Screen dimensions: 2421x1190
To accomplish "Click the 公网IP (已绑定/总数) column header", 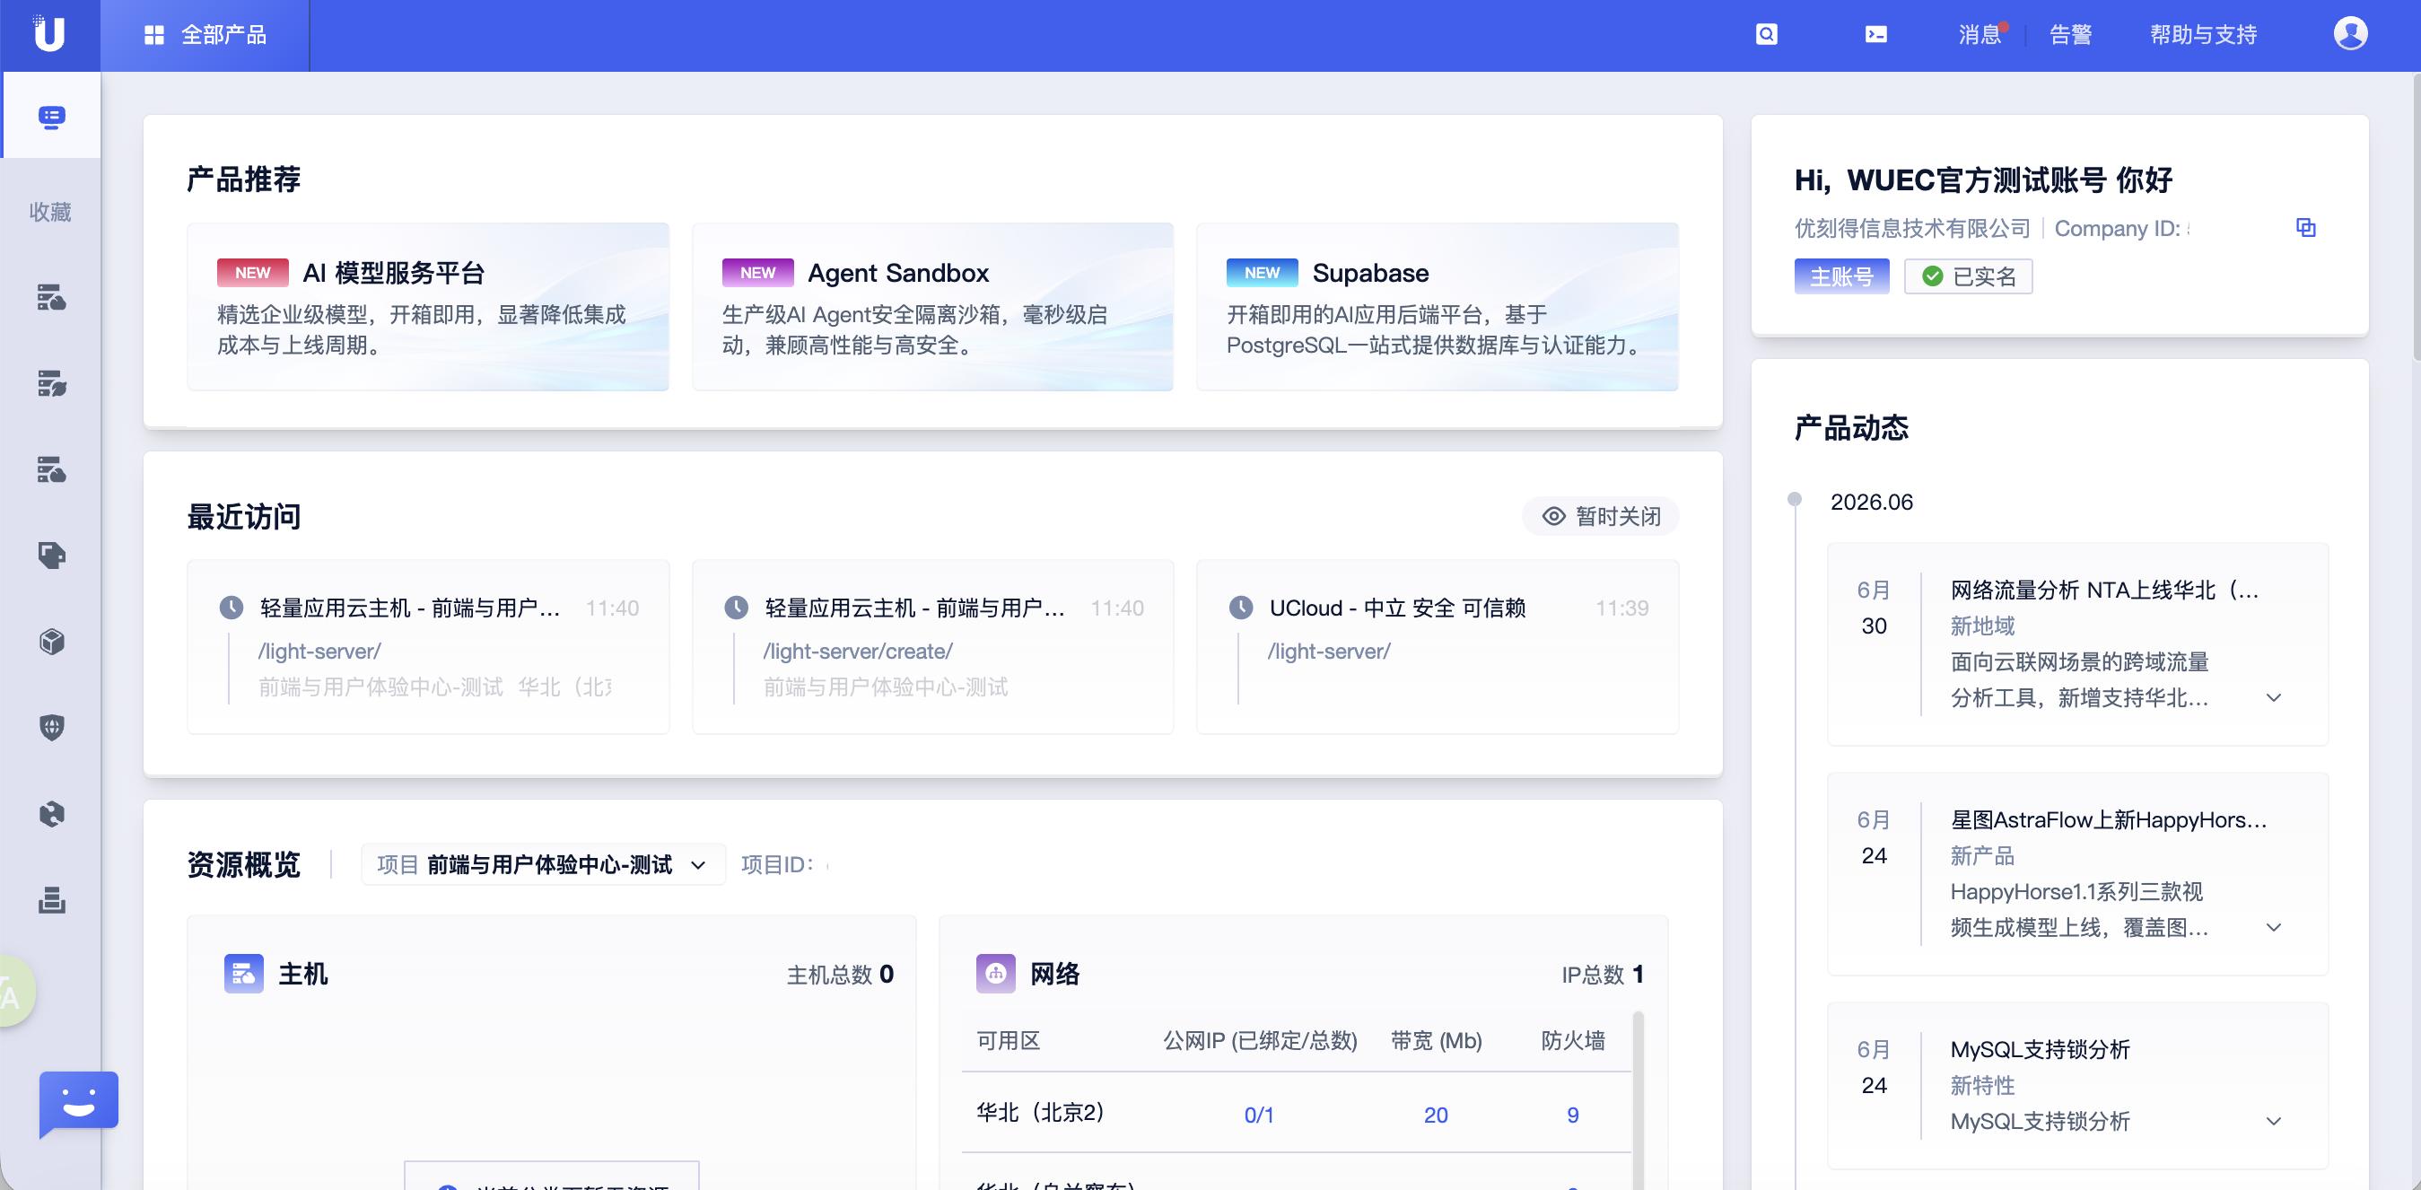I will (1259, 1040).
